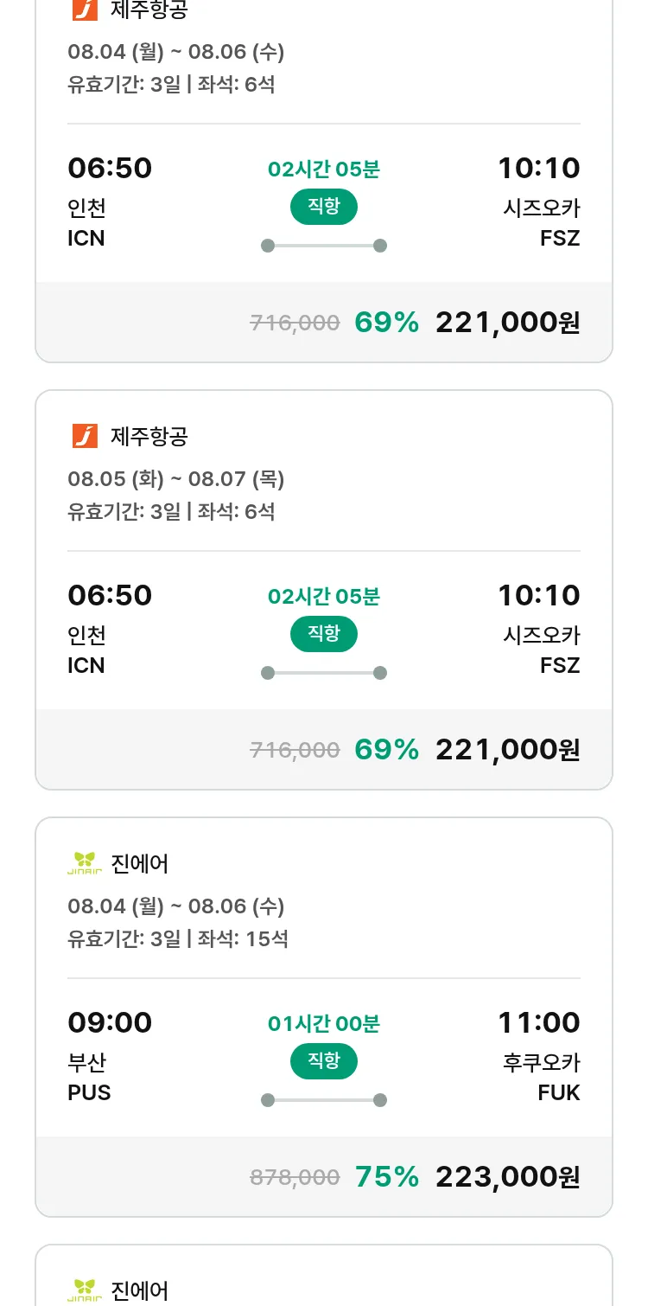Image resolution: width=648 pixels, height=1306 pixels.
Task: Tap the FUK airport code
Action: [559, 1092]
